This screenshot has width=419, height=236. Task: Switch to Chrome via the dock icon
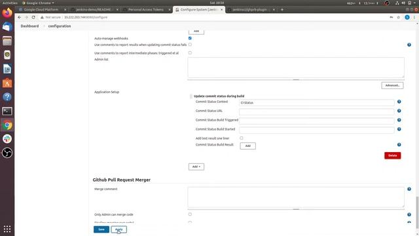click(7, 125)
